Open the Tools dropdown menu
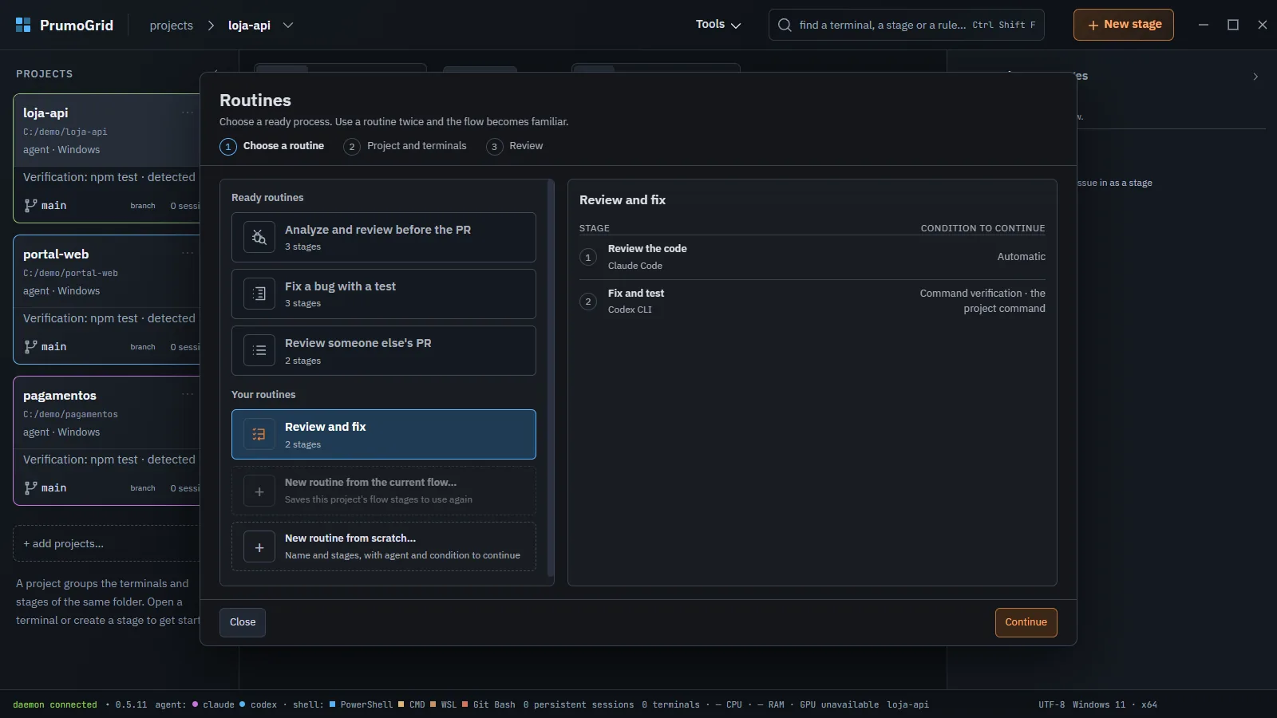This screenshot has width=1277, height=718. 718,25
